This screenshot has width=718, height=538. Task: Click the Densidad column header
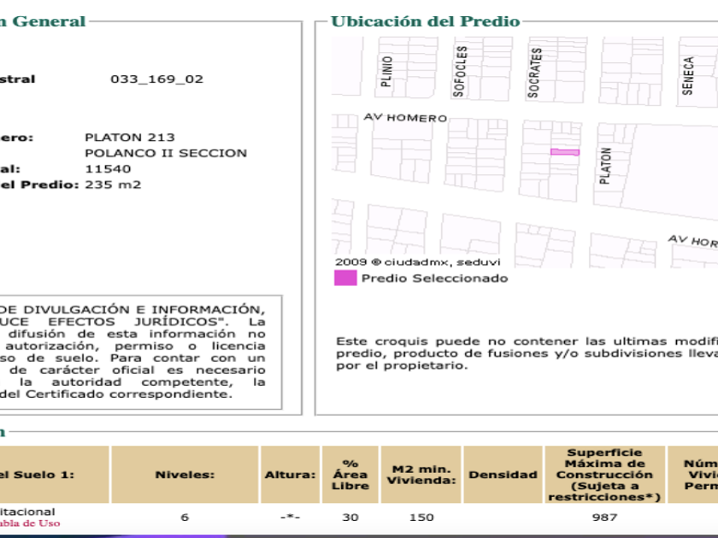coord(503,475)
